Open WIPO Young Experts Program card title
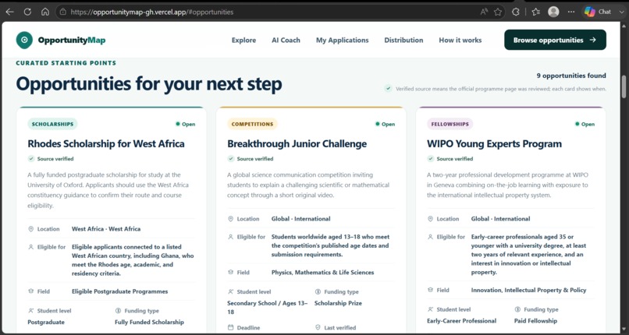Image resolution: width=629 pixels, height=335 pixels. pyautogui.click(x=494, y=143)
